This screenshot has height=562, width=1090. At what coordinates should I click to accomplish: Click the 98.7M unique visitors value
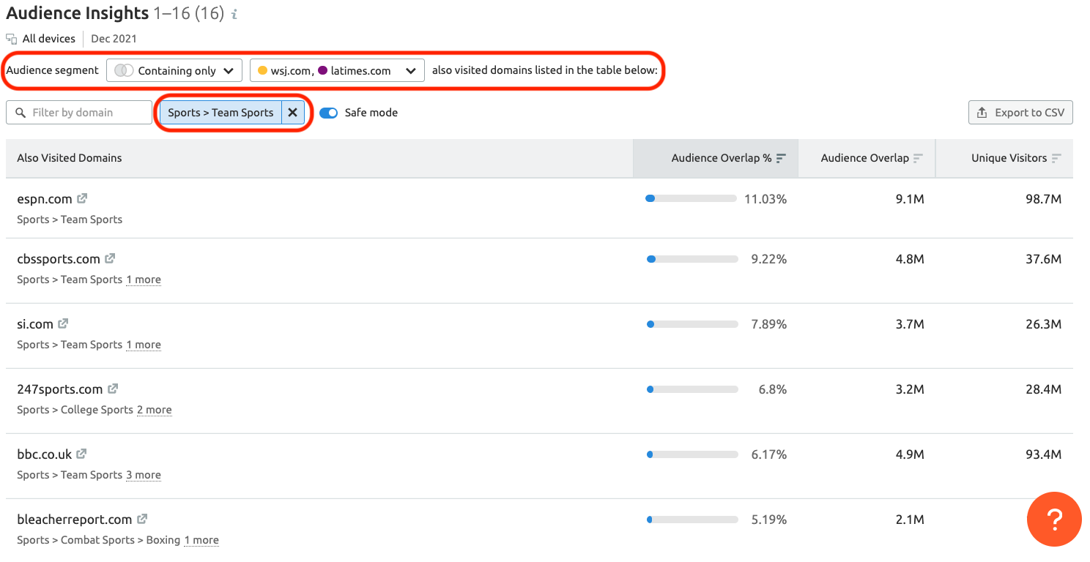[1043, 198]
